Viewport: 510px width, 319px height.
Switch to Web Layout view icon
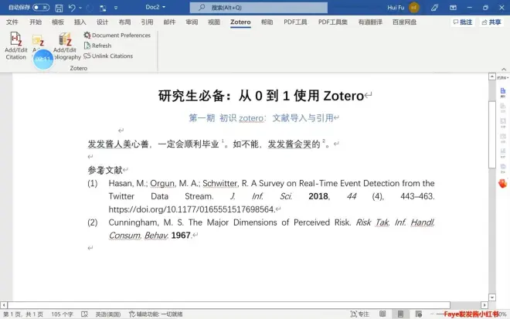point(419,314)
